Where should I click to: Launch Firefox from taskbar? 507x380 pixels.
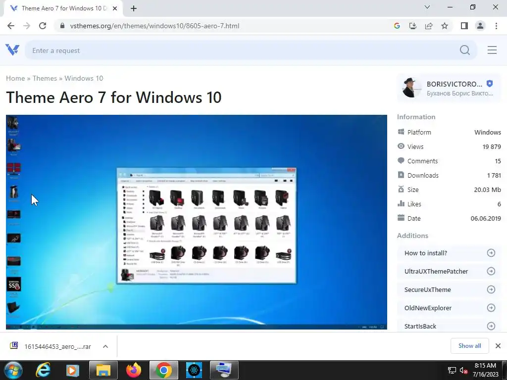point(134,370)
